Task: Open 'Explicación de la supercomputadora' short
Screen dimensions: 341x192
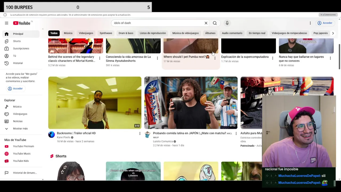Action: (245, 57)
